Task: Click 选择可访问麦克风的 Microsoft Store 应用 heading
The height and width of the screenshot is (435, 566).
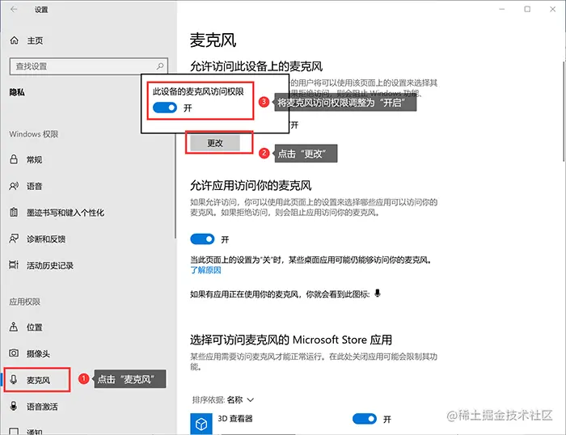Action: (x=291, y=340)
